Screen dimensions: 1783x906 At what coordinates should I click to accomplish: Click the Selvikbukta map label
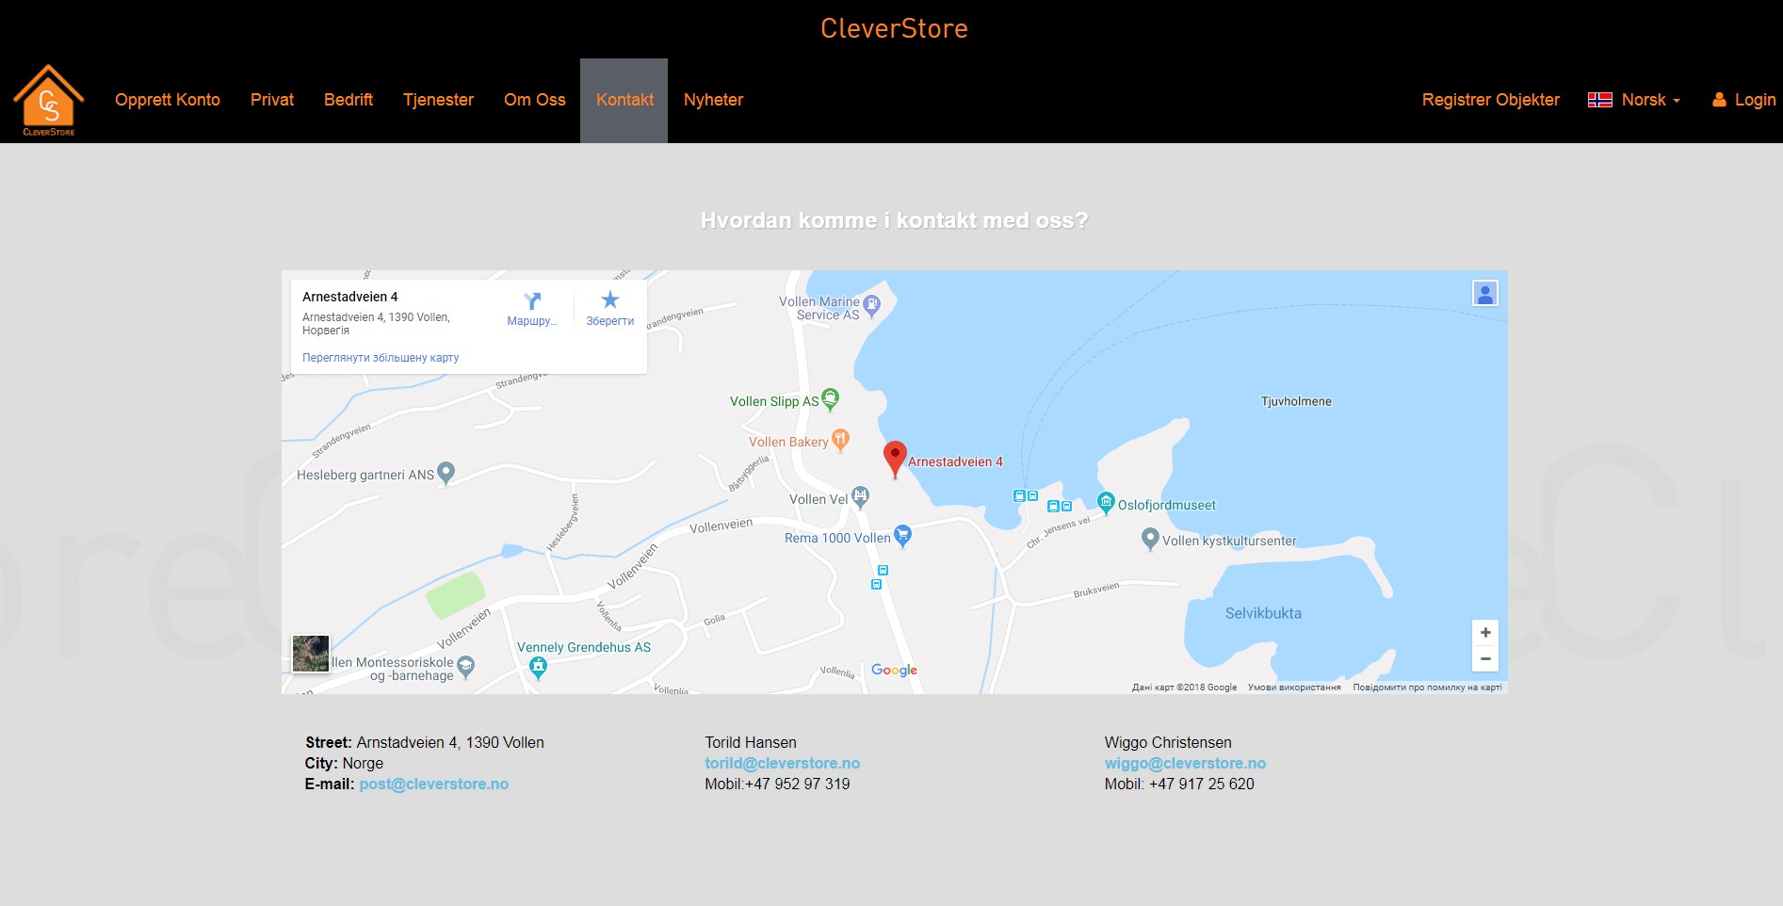click(1263, 613)
